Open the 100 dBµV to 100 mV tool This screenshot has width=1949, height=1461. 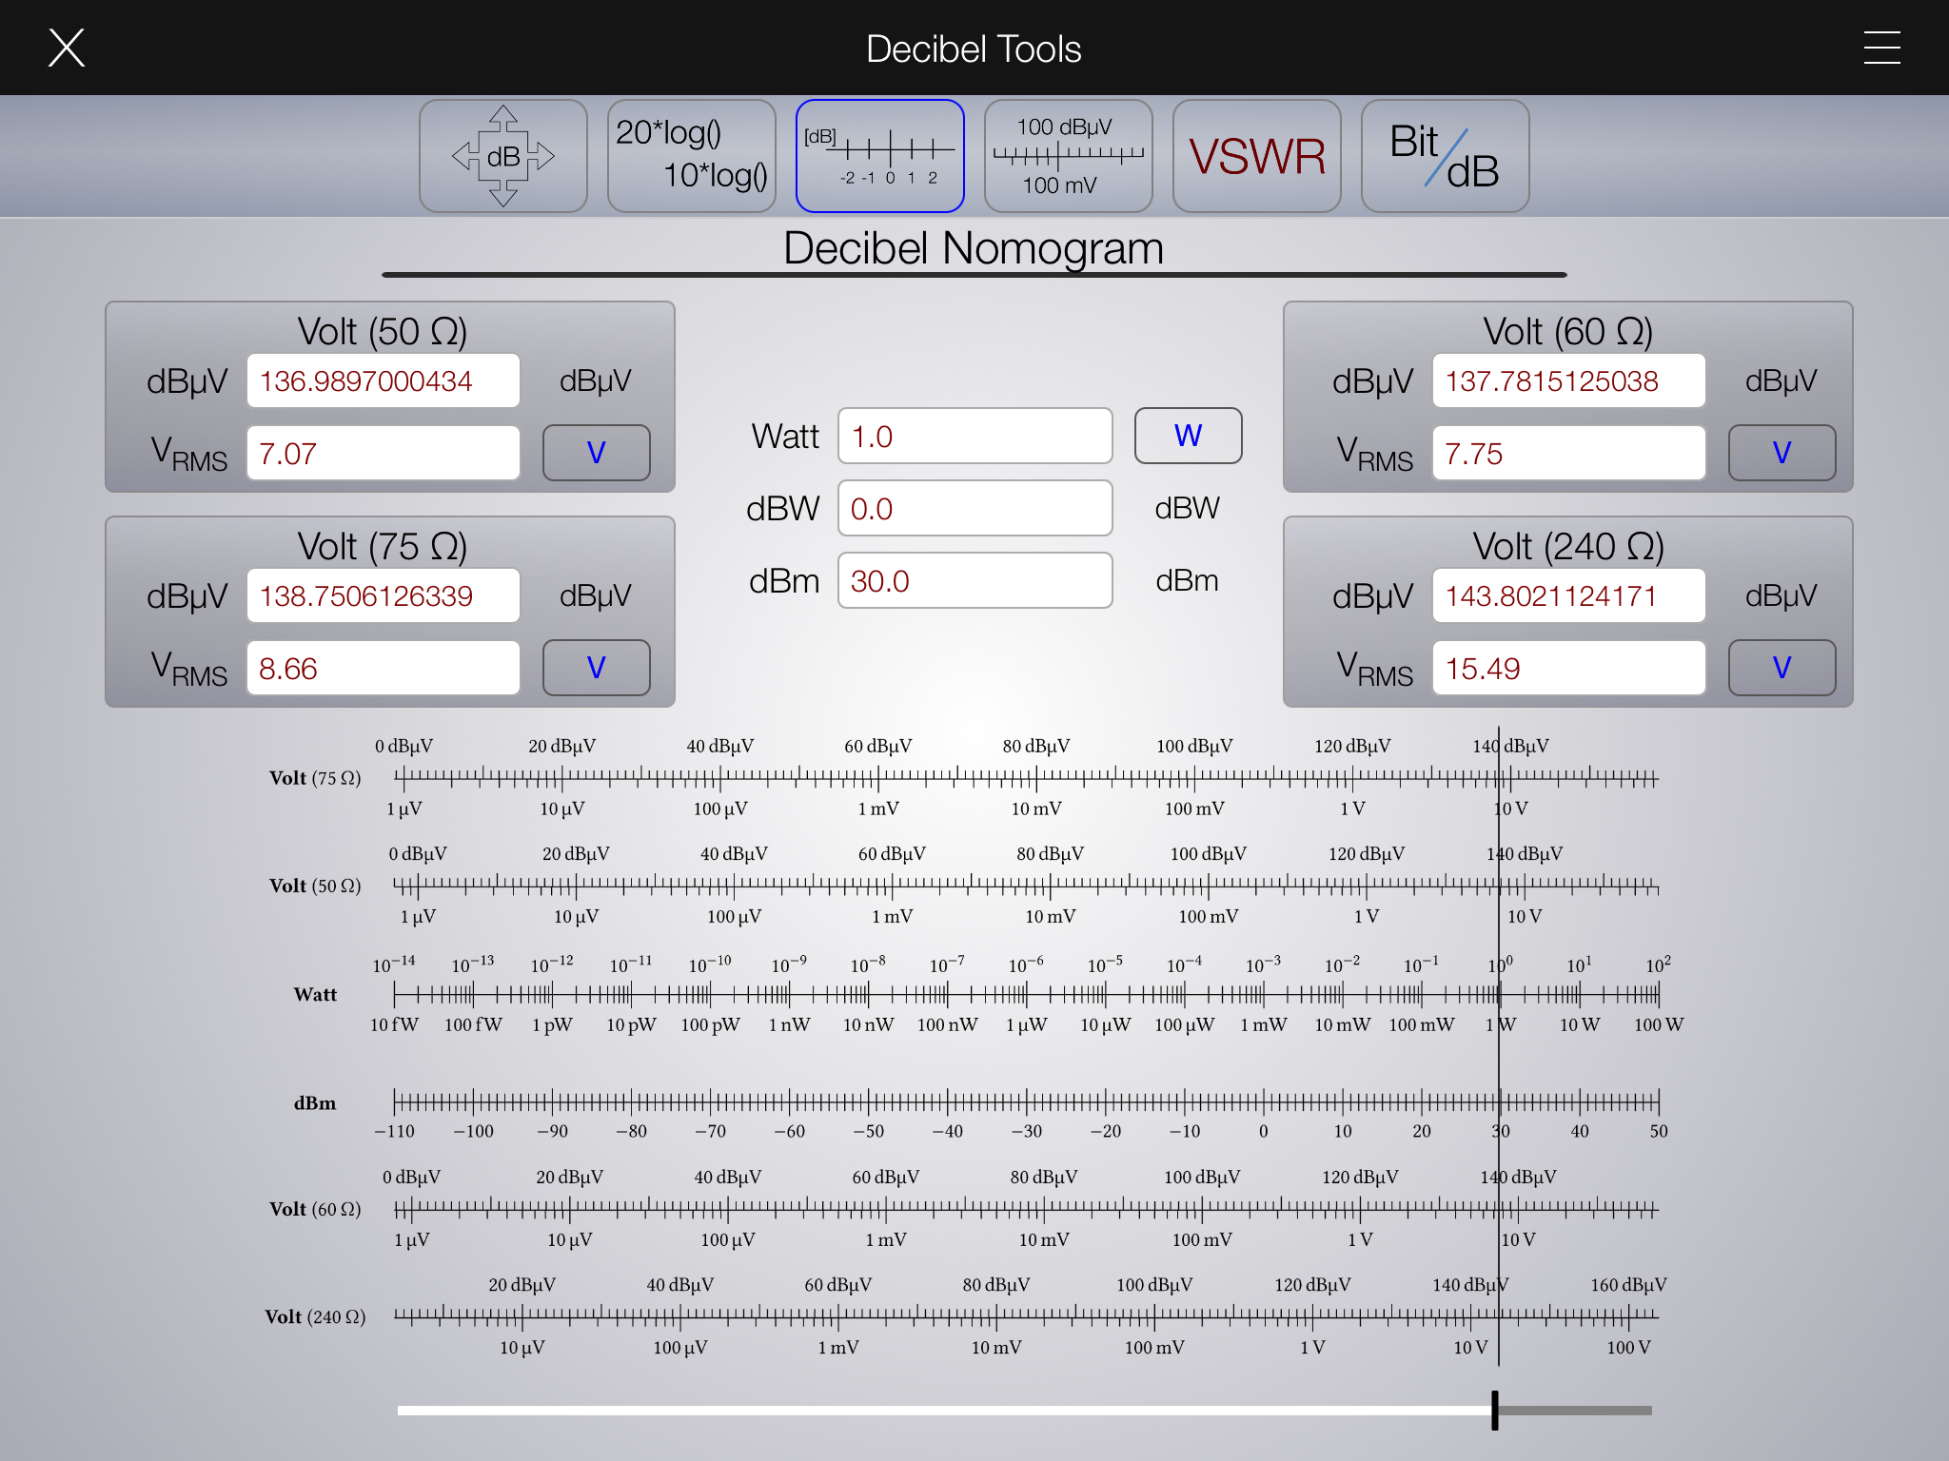click(1068, 156)
